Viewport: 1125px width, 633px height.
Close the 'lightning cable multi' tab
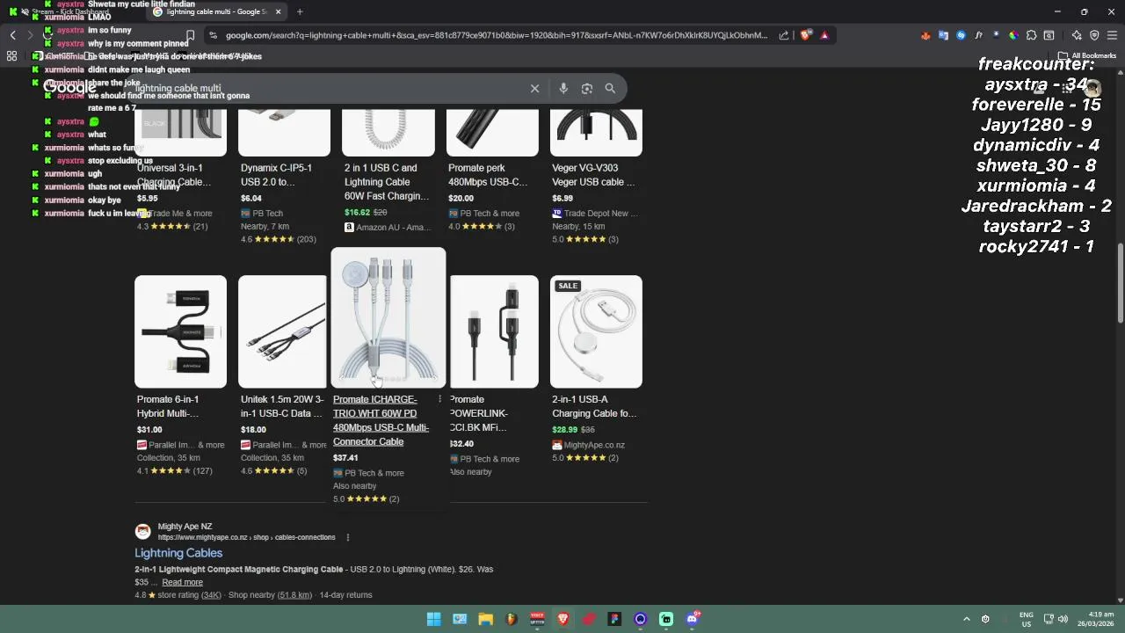[279, 11]
